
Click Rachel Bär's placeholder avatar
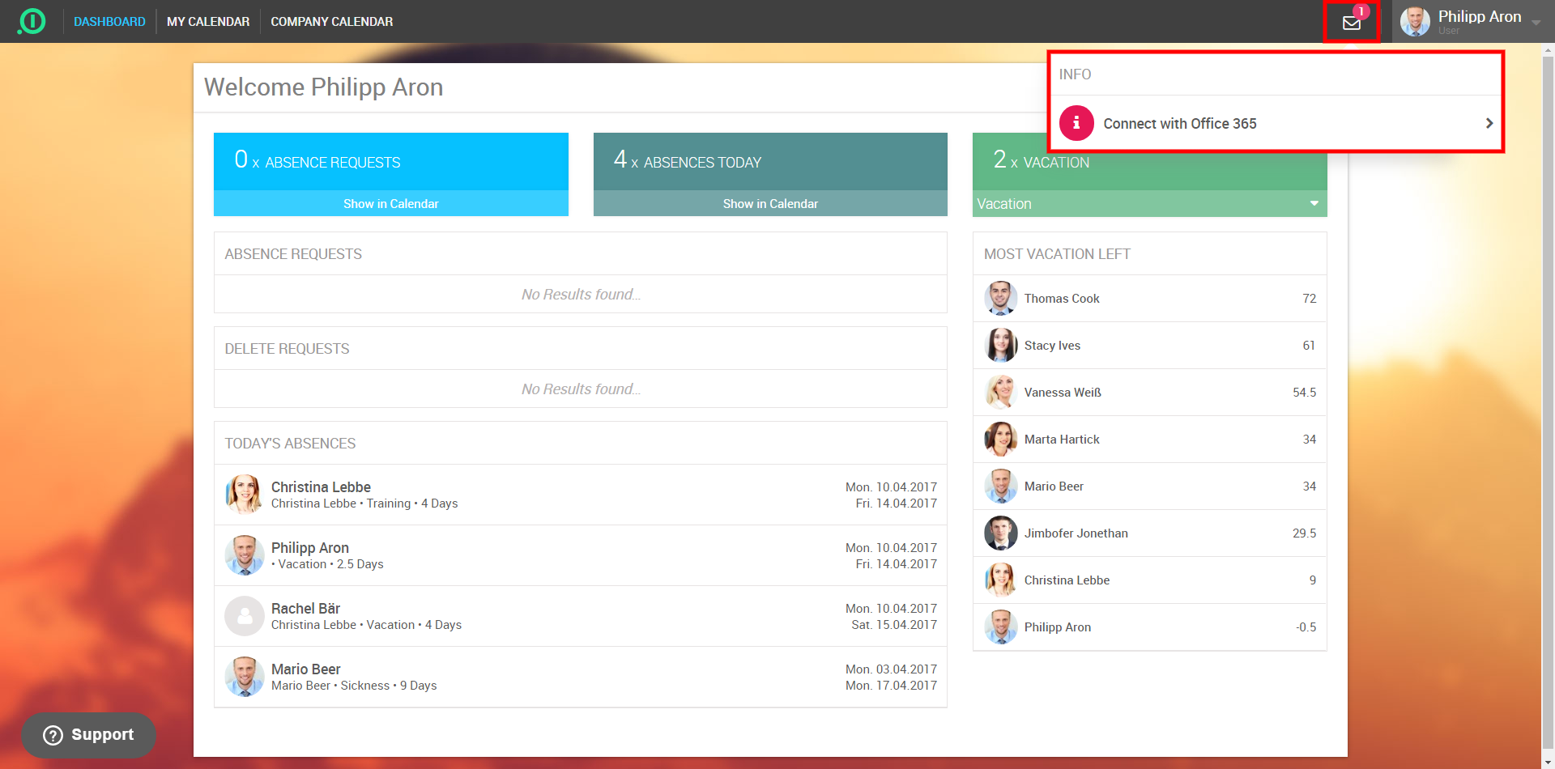(244, 616)
